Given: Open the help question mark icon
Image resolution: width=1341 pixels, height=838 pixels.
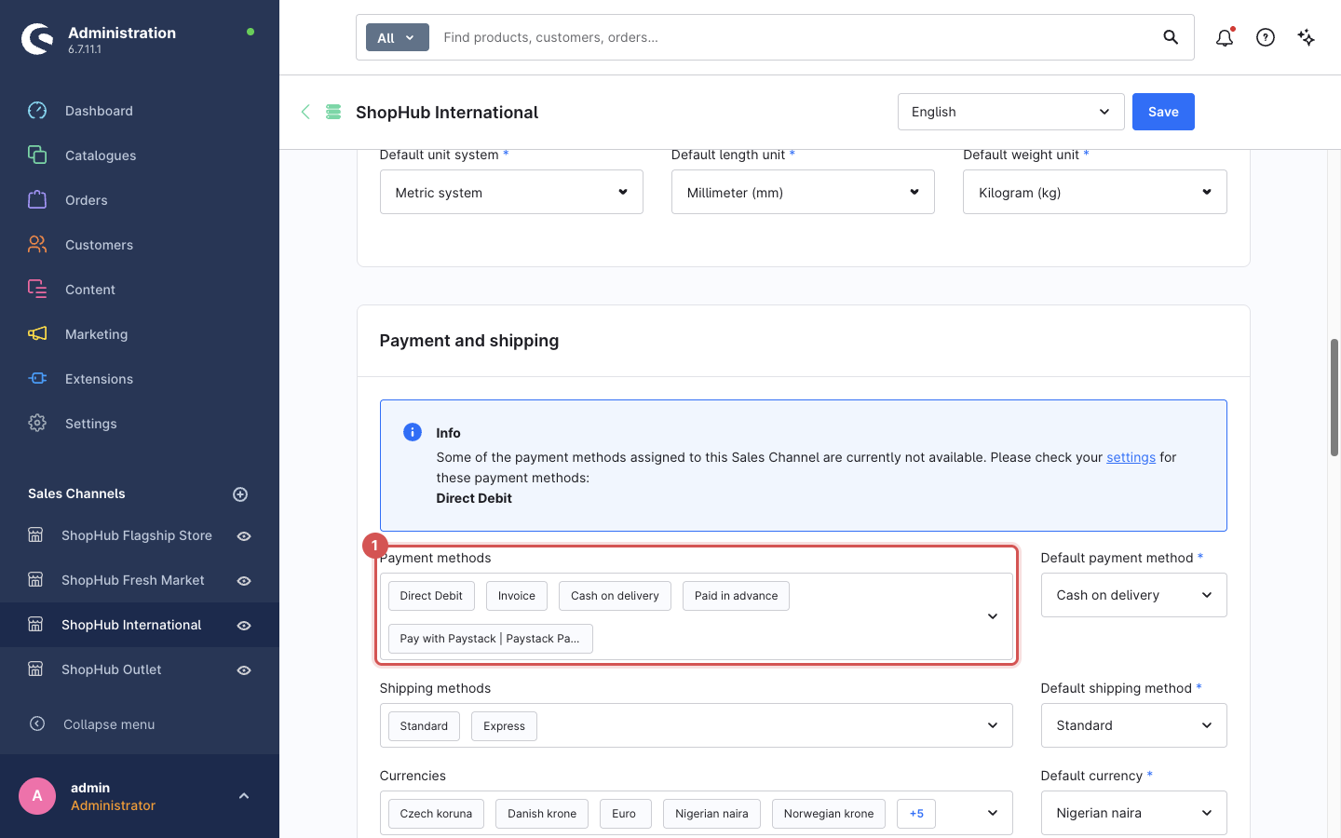Looking at the screenshot, I should pyautogui.click(x=1266, y=37).
